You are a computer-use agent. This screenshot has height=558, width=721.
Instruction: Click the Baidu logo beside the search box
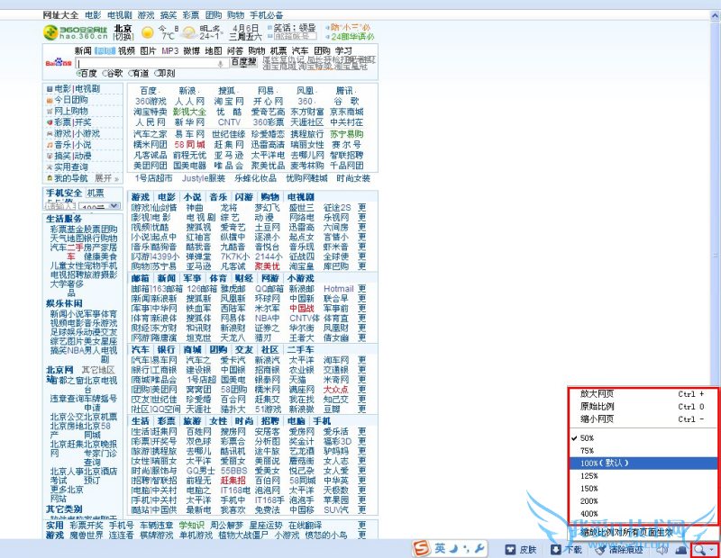59,62
